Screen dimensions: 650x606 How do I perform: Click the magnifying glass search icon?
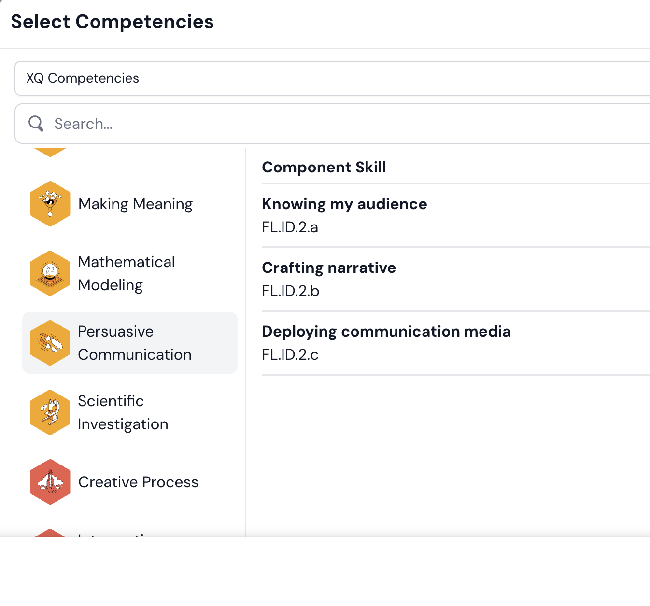(x=36, y=124)
